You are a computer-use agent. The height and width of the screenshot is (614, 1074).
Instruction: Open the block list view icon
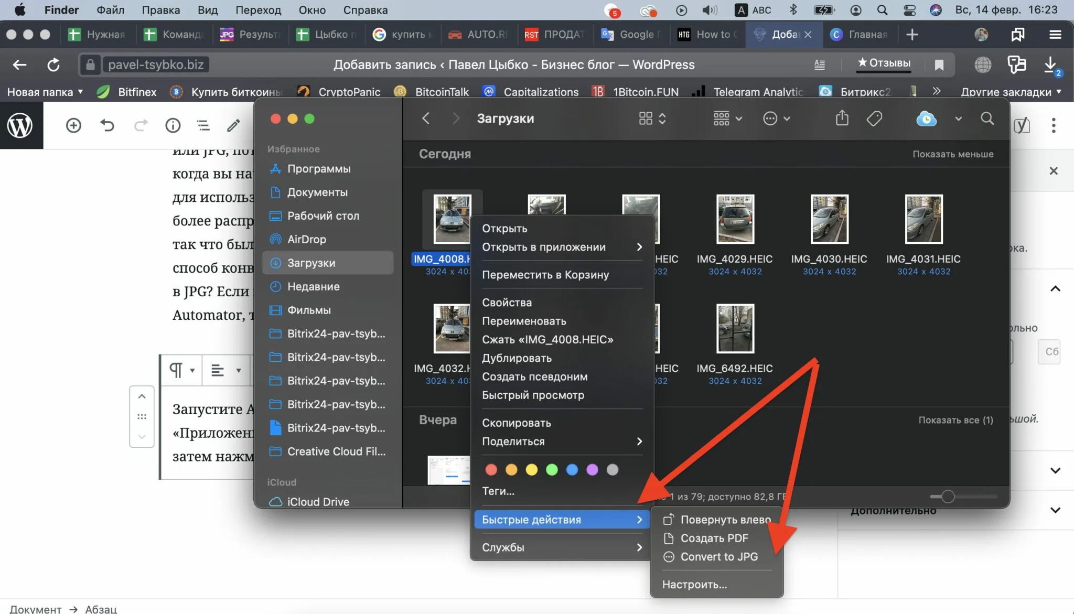pos(203,125)
